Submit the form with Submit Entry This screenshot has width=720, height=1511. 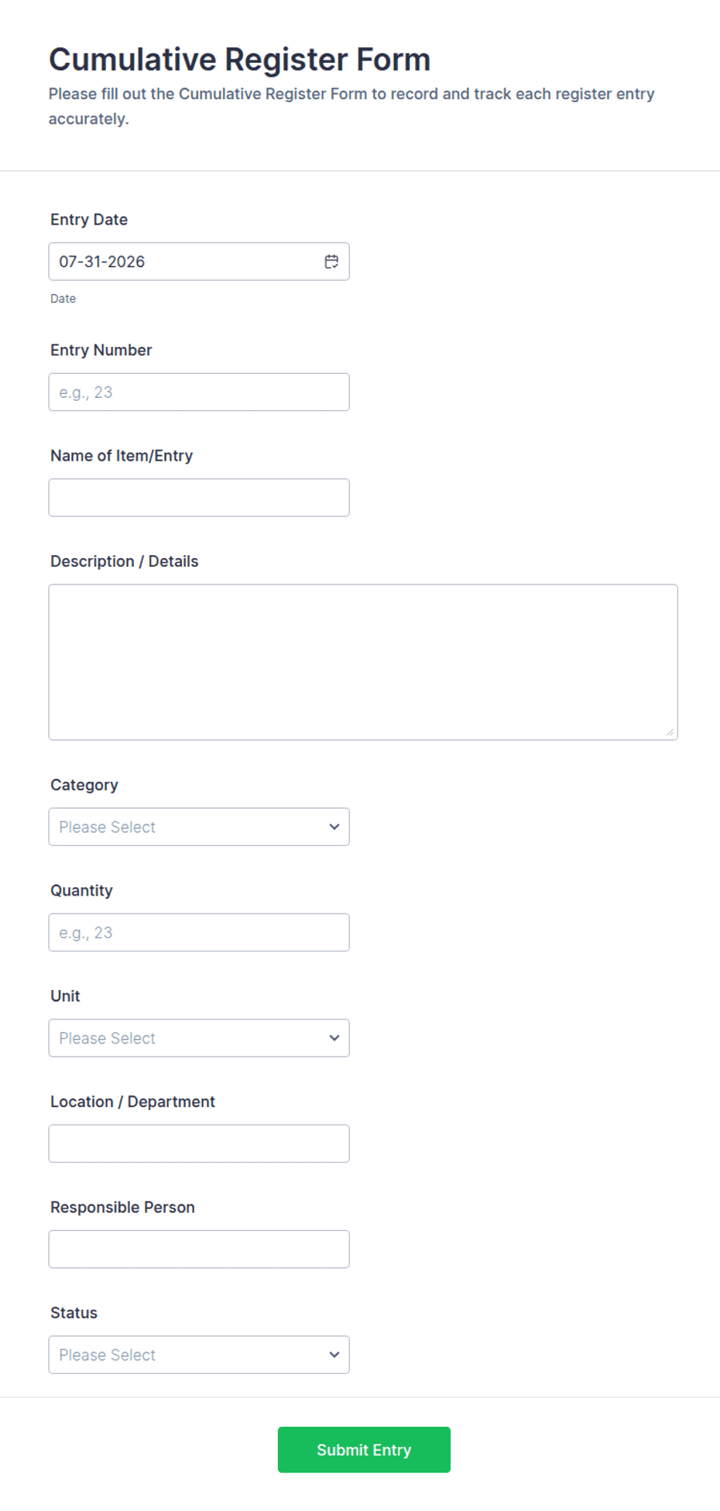point(364,1450)
